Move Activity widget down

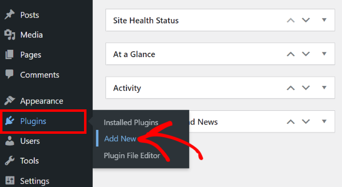click(x=306, y=88)
